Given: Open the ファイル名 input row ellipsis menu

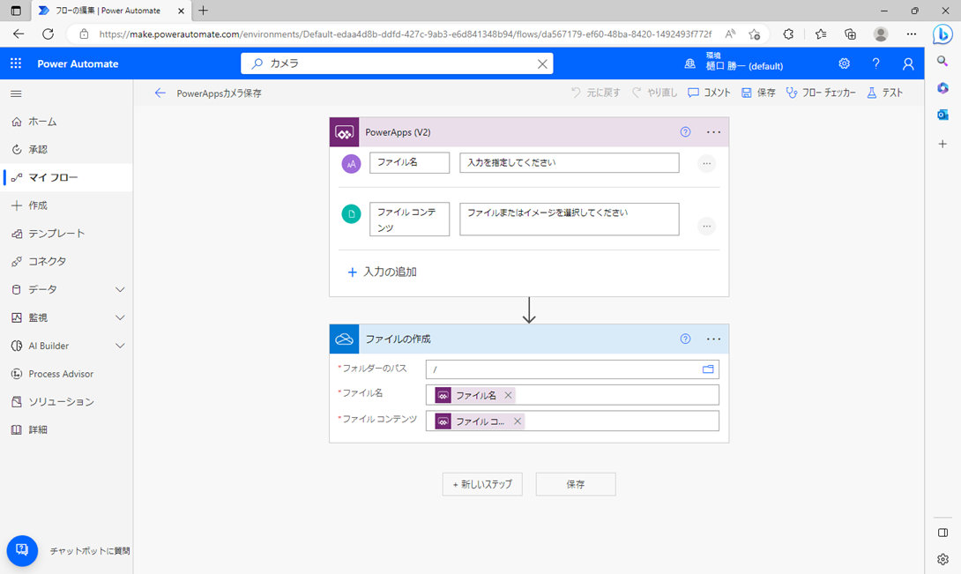Looking at the screenshot, I should [x=707, y=163].
